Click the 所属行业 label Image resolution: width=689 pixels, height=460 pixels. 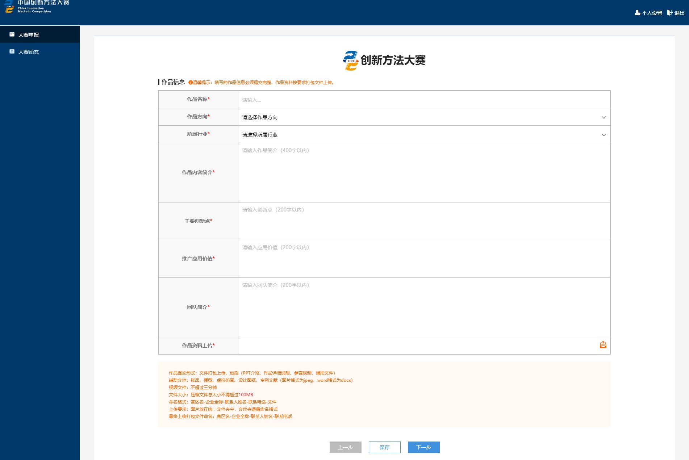pos(198,134)
